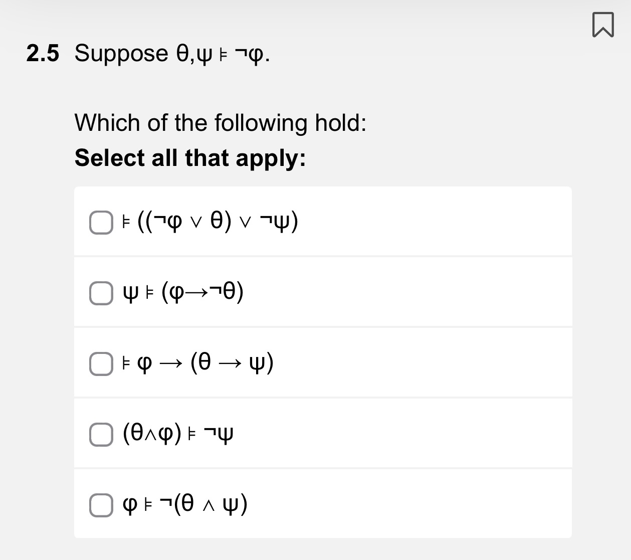
Task: Click the prompt Suppose θ,ψ ⊨ ¬φ
Action: (x=171, y=54)
